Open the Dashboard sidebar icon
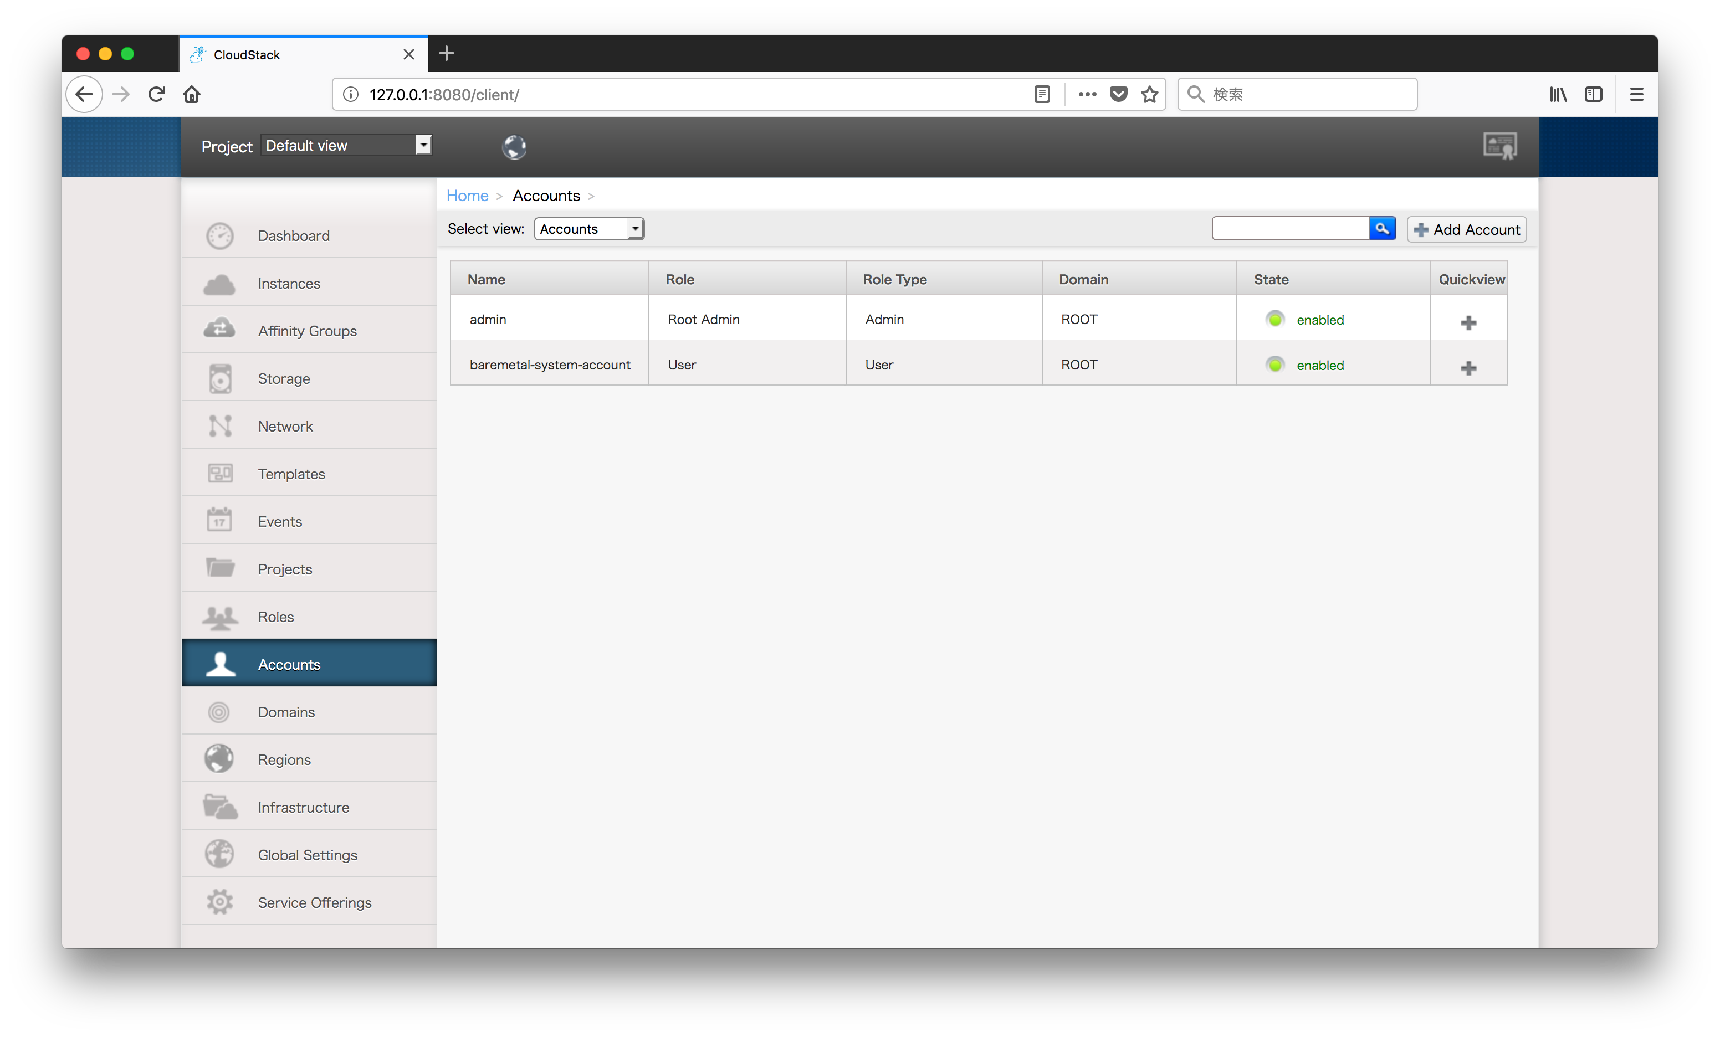 tap(220, 236)
